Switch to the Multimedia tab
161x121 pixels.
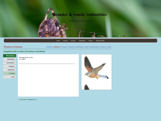click(x=10, y=70)
